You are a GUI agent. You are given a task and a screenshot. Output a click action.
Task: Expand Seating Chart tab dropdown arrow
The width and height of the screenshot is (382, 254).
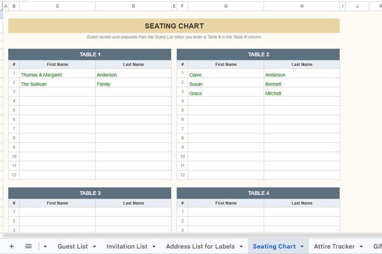coord(302,246)
